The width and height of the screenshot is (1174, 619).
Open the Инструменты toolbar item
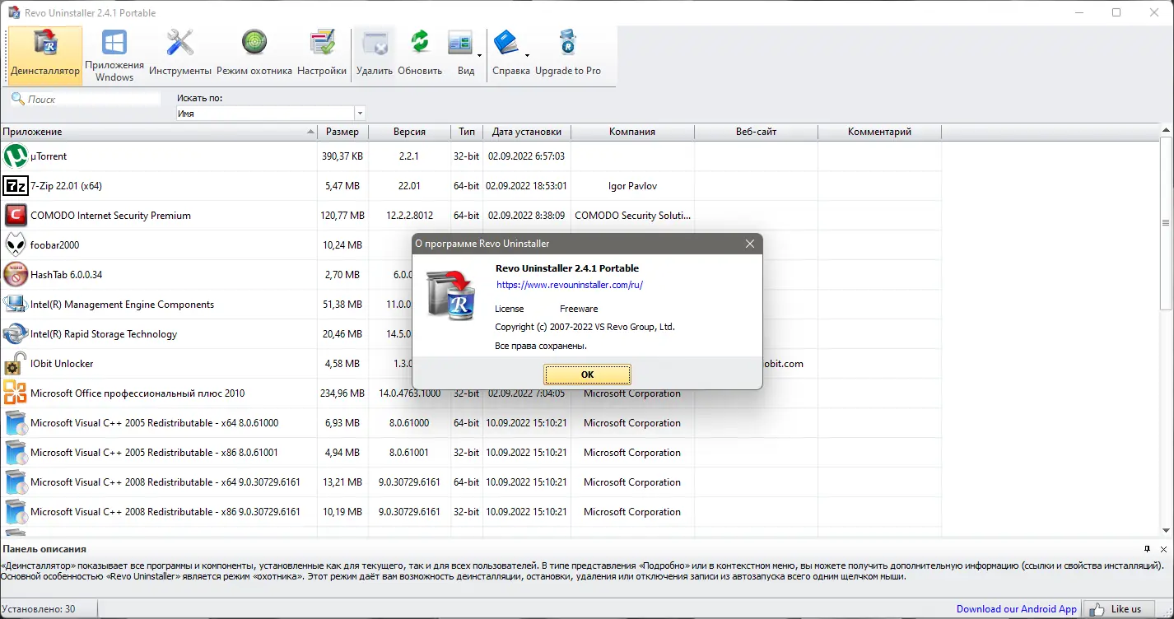180,55
